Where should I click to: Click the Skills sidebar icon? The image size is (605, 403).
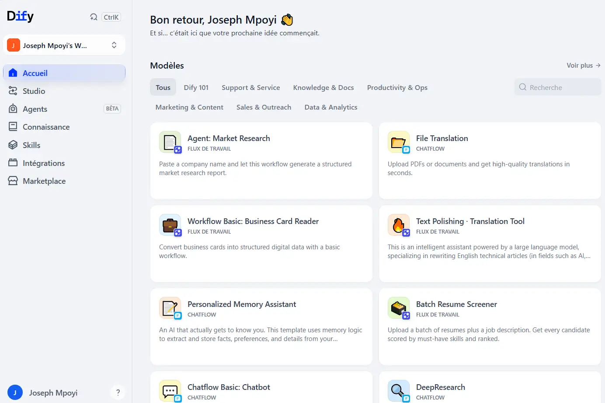pos(13,145)
